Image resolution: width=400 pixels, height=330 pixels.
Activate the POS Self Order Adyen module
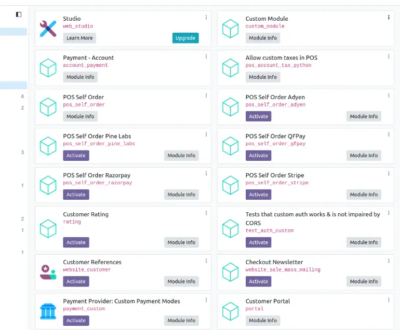pos(258,116)
